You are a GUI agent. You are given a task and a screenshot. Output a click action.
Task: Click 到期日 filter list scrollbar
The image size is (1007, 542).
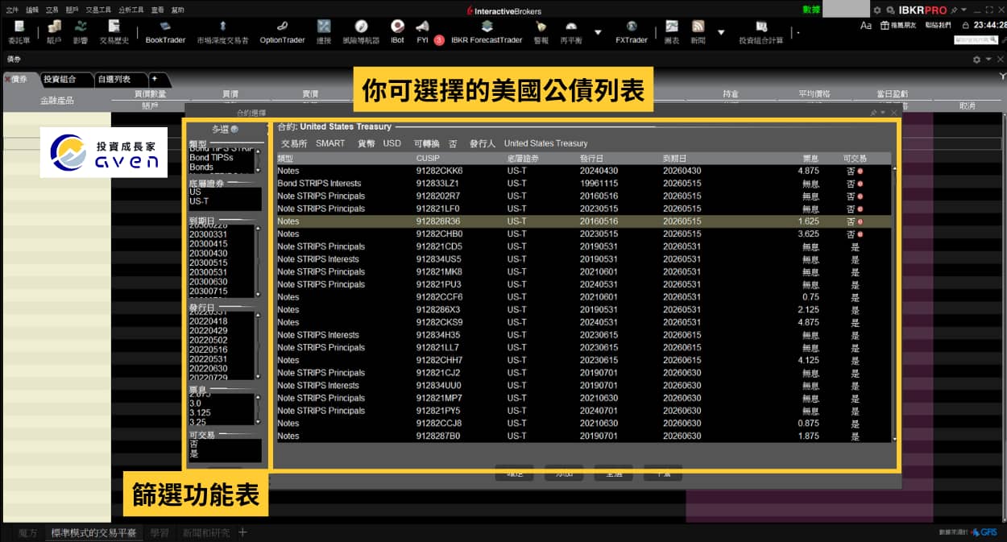click(x=258, y=262)
